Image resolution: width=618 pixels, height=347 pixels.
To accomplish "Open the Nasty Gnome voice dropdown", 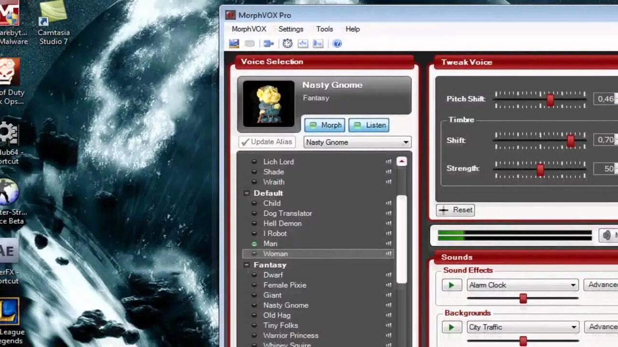I will [x=357, y=142].
